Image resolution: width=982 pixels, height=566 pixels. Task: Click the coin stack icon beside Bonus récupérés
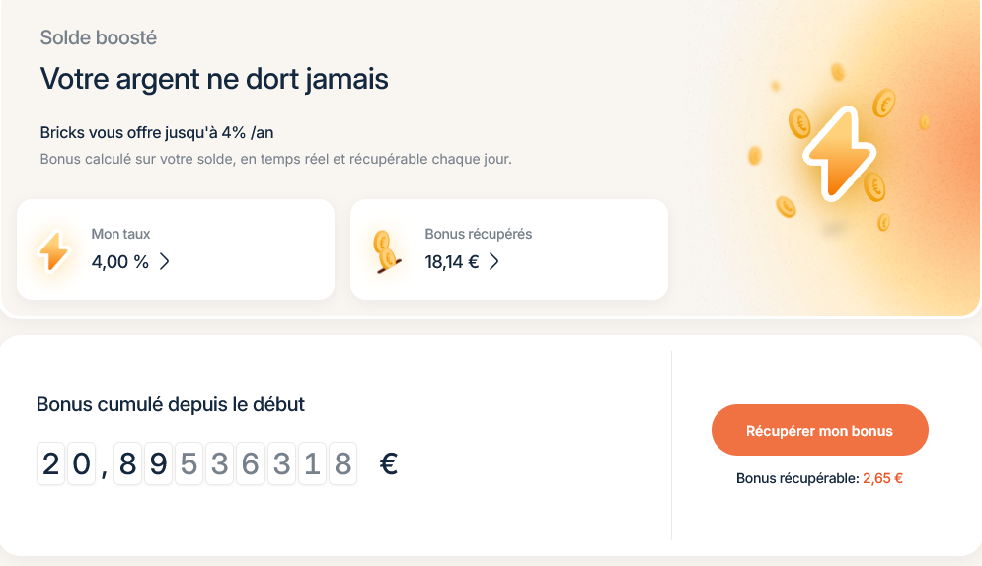(x=385, y=251)
